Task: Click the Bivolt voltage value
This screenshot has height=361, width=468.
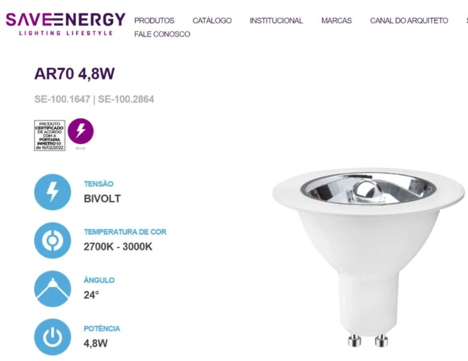Action: coord(102,199)
